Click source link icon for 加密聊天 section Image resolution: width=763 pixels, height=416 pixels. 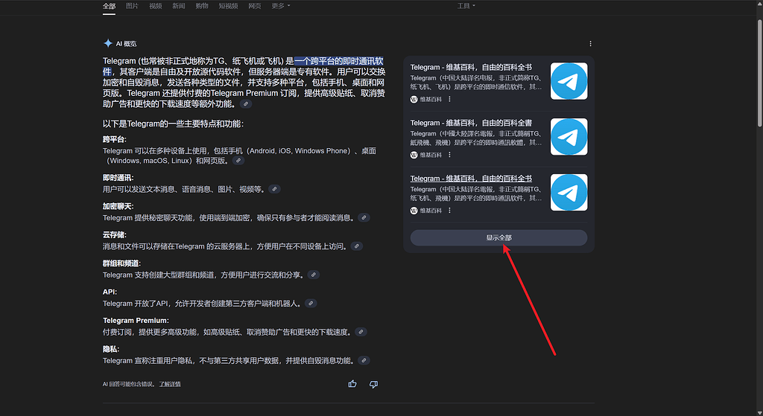(364, 218)
